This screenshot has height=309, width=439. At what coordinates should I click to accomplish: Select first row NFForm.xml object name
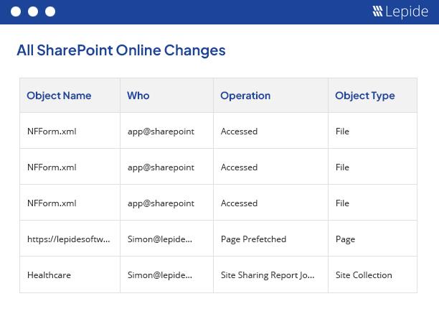pos(52,132)
